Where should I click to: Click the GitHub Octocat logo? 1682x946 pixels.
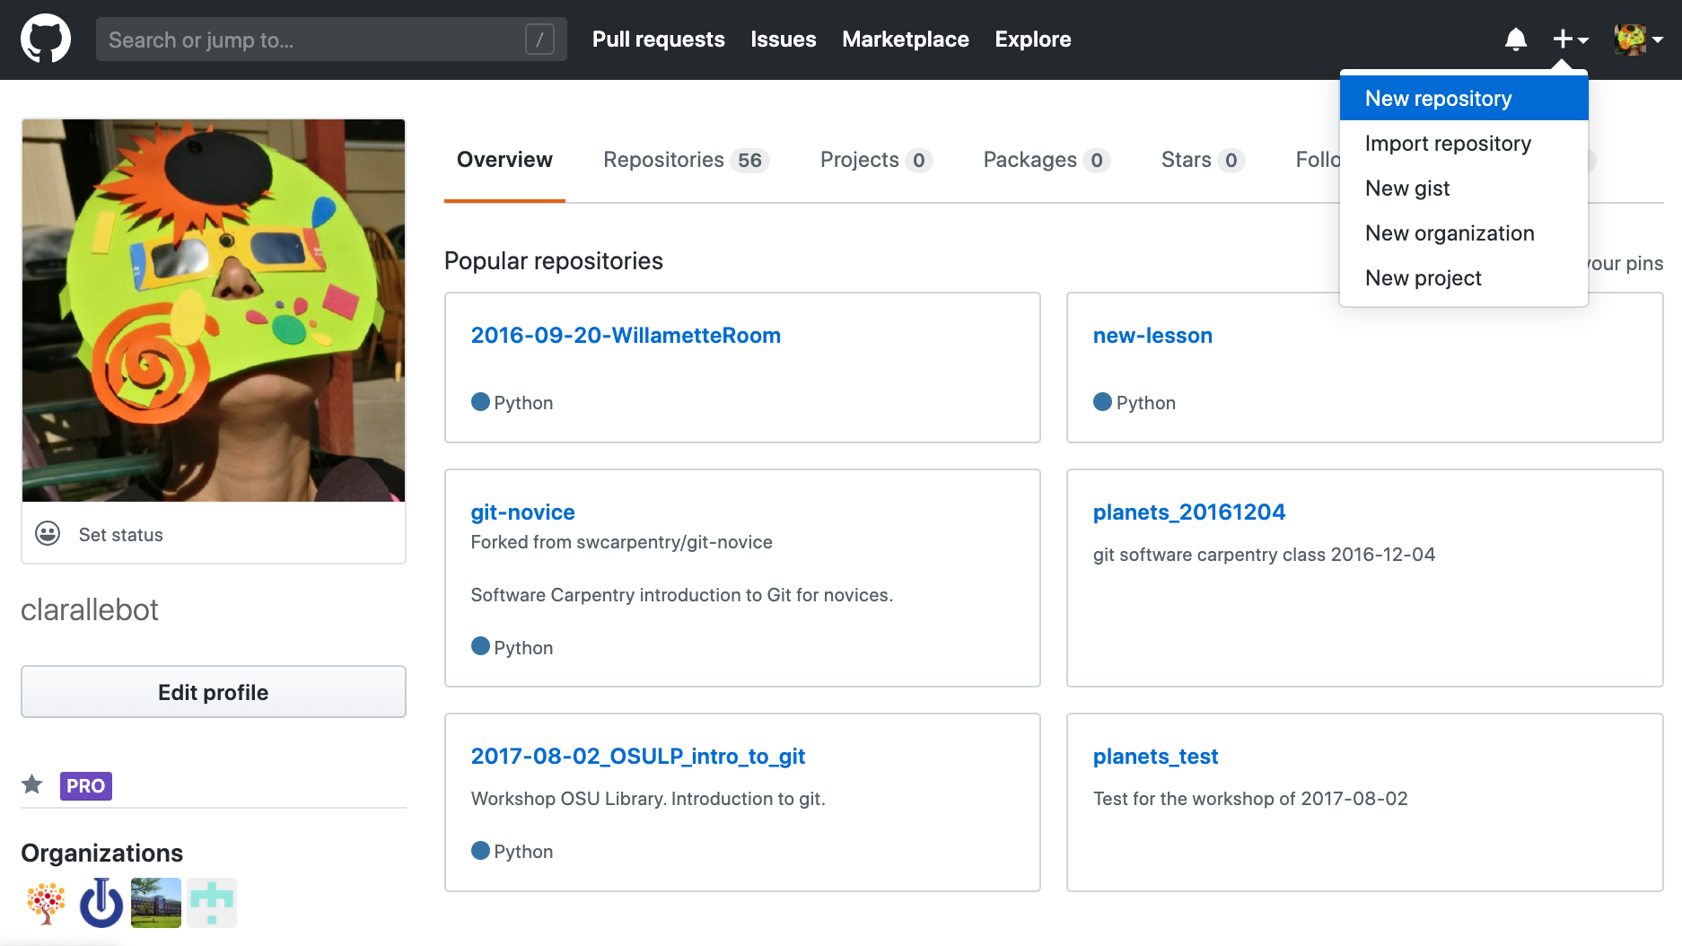pyautogui.click(x=46, y=39)
